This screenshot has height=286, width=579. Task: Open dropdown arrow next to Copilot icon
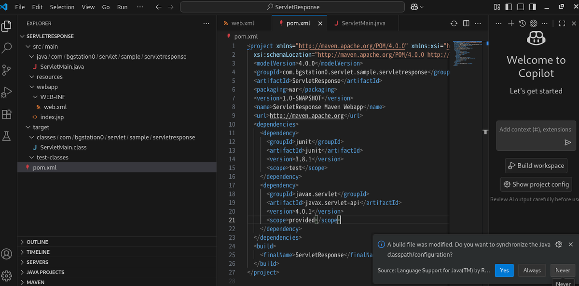(x=422, y=7)
